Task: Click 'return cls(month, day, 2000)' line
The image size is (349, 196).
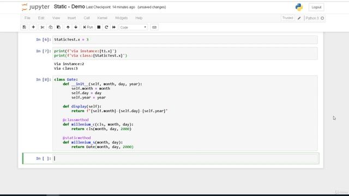Action: click(101, 129)
